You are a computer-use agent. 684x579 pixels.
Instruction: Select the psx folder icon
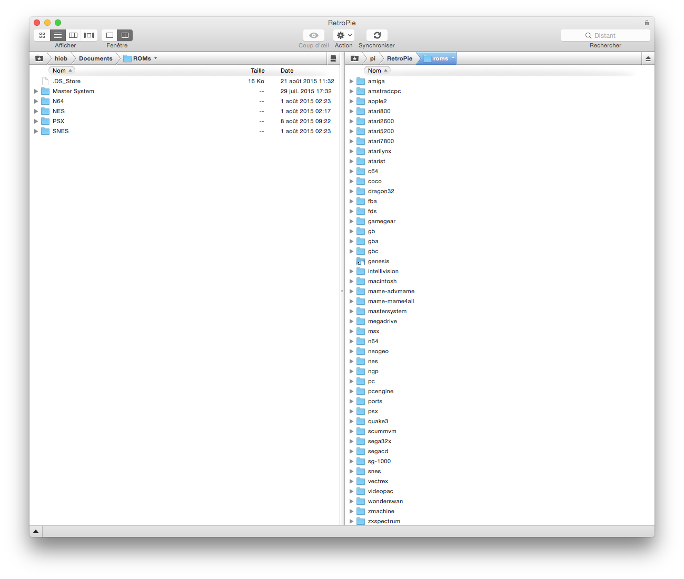pos(361,411)
